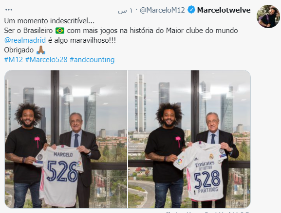Follow the @realmadrid mention link
Viewport: 281px width, 213px height.
25,40
